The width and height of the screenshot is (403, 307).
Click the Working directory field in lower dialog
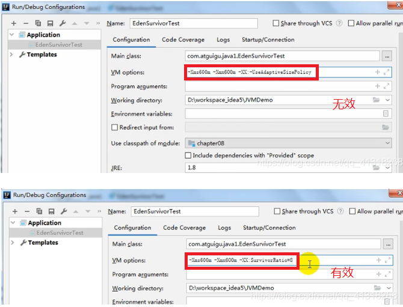pyautogui.click(x=289, y=288)
